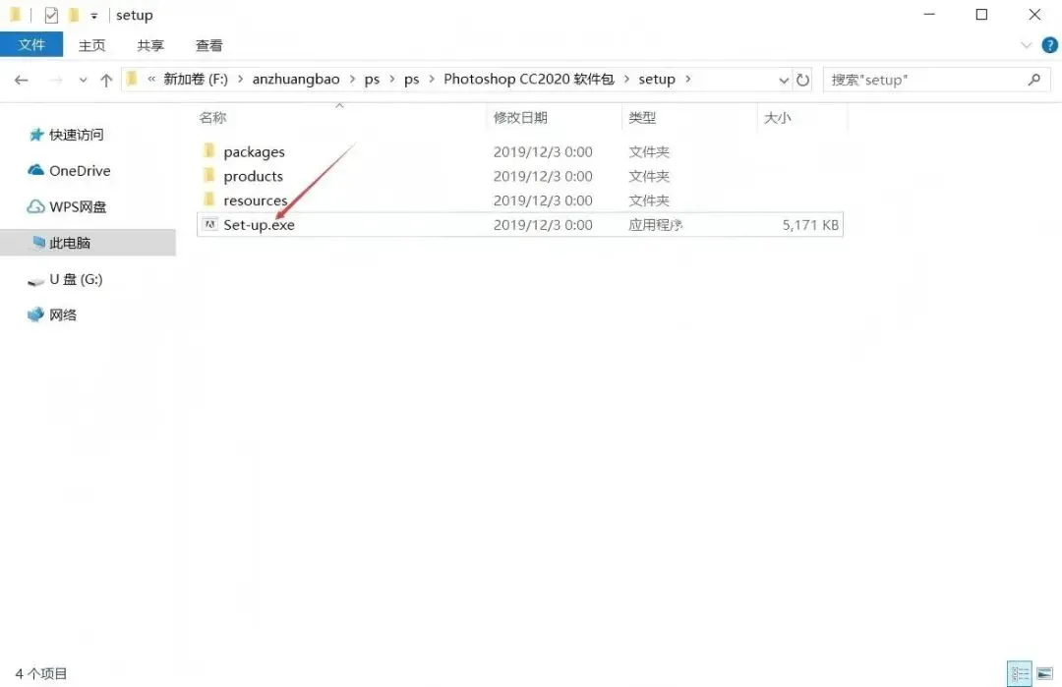
Task: Click 新加卷 (F:) in the address bar
Action: [196, 80]
